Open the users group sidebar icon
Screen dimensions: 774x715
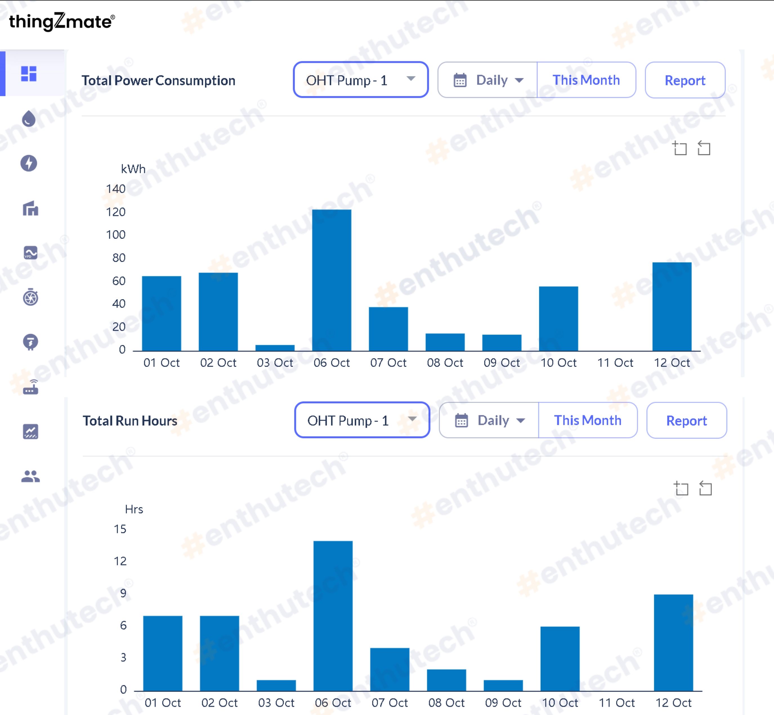(x=30, y=476)
